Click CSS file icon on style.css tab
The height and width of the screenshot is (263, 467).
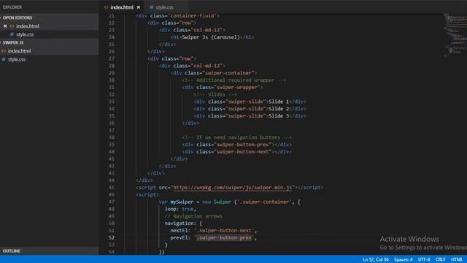point(151,7)
